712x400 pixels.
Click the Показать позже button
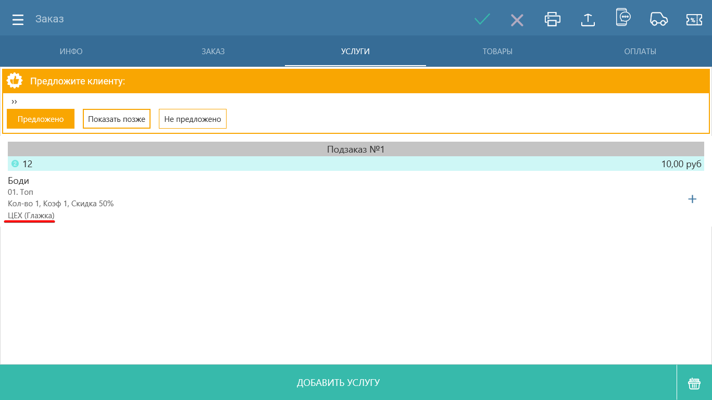[117, 119]
